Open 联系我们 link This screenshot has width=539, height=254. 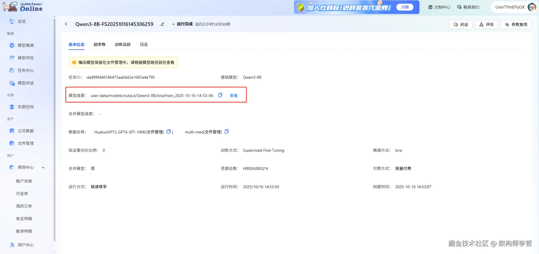468,7
